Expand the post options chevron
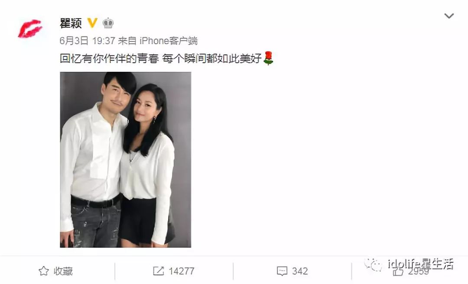 pyautogui.click(x=449, y=16)
